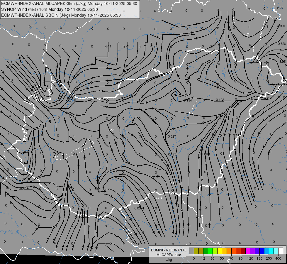The width and height of the screenshot is (287, 264).
Task: Click the MLCAPE0-3km title line
Action: point(69,4)
